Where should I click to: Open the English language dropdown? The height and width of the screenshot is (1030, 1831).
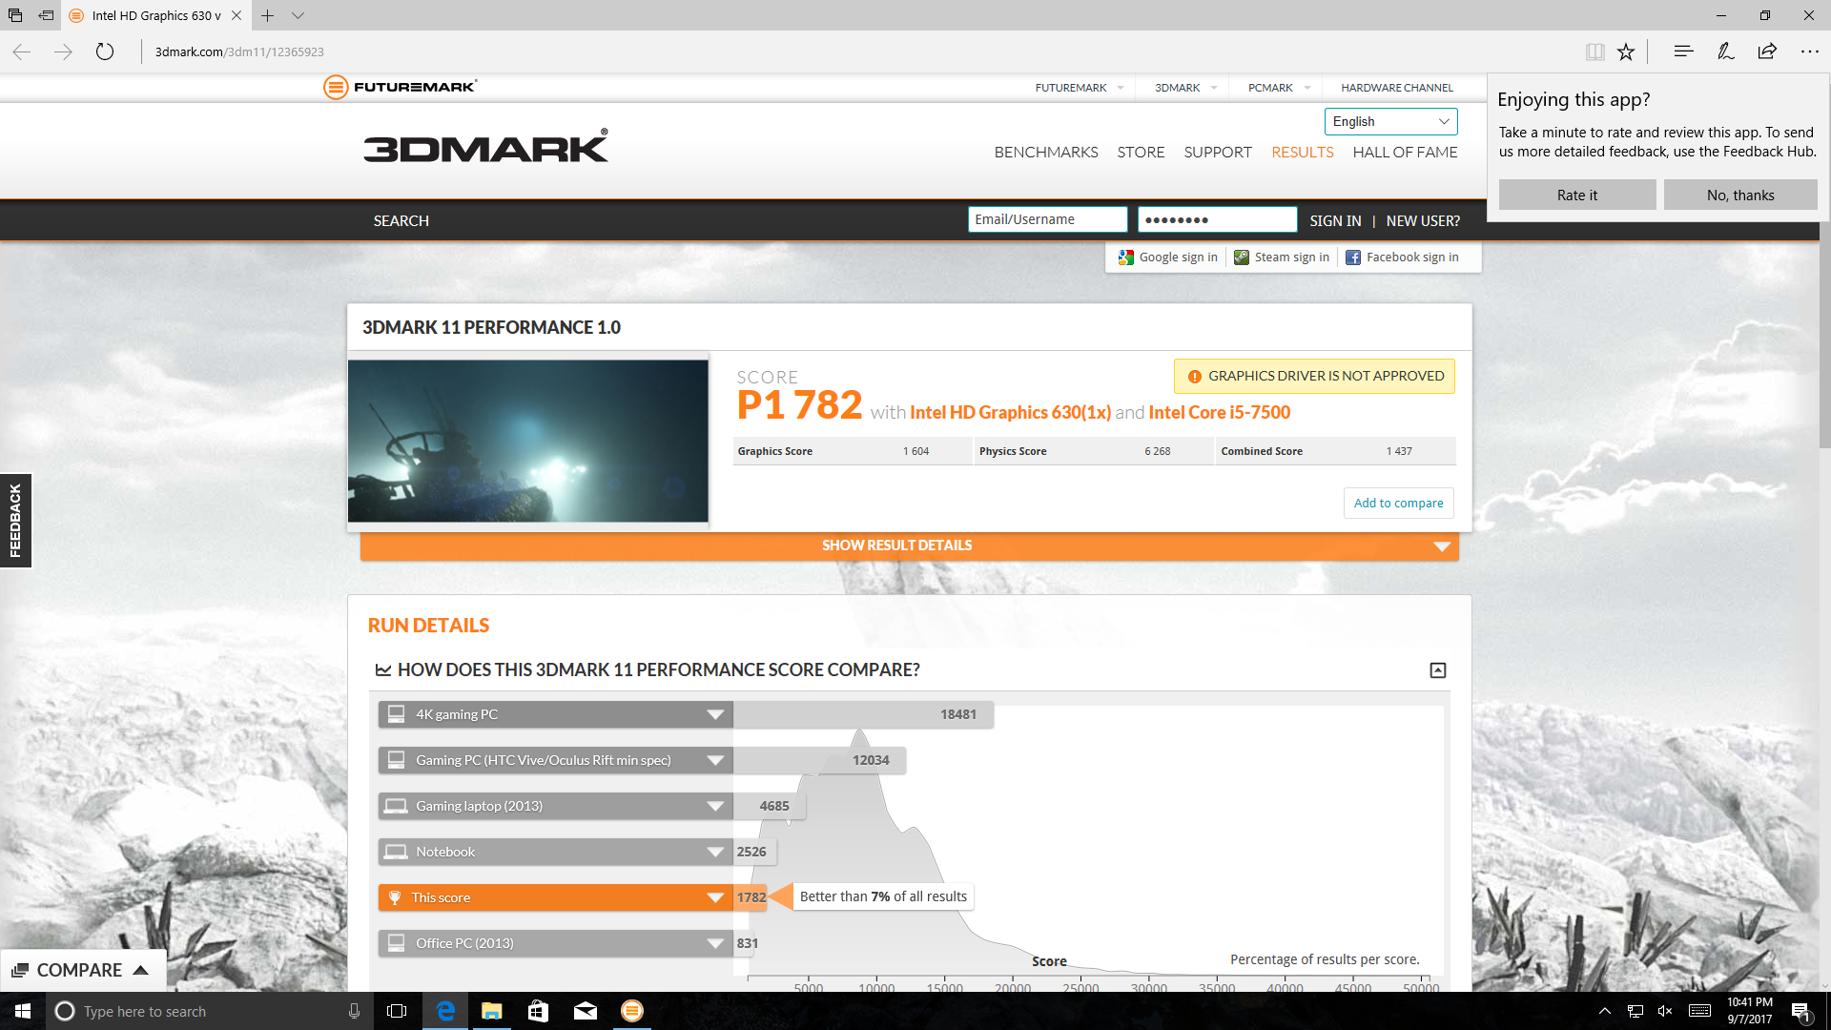coord(1390,121)
